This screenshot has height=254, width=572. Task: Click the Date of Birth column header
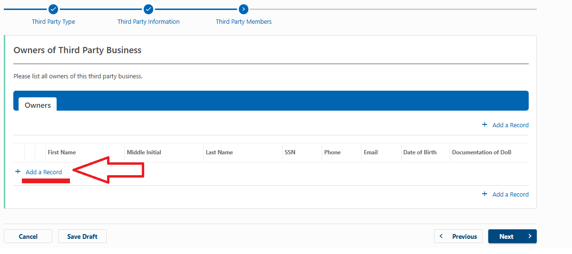tap(420, 152)
